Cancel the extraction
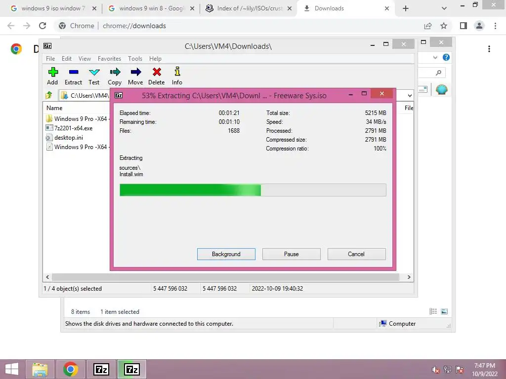The image size is (506, 379). (x=356, y=254)
